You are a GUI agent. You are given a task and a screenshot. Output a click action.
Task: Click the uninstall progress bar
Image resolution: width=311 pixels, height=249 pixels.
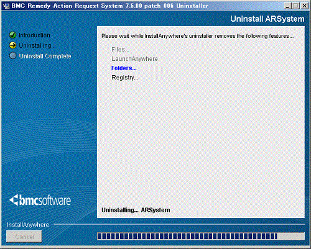click(x=201, y=237)
